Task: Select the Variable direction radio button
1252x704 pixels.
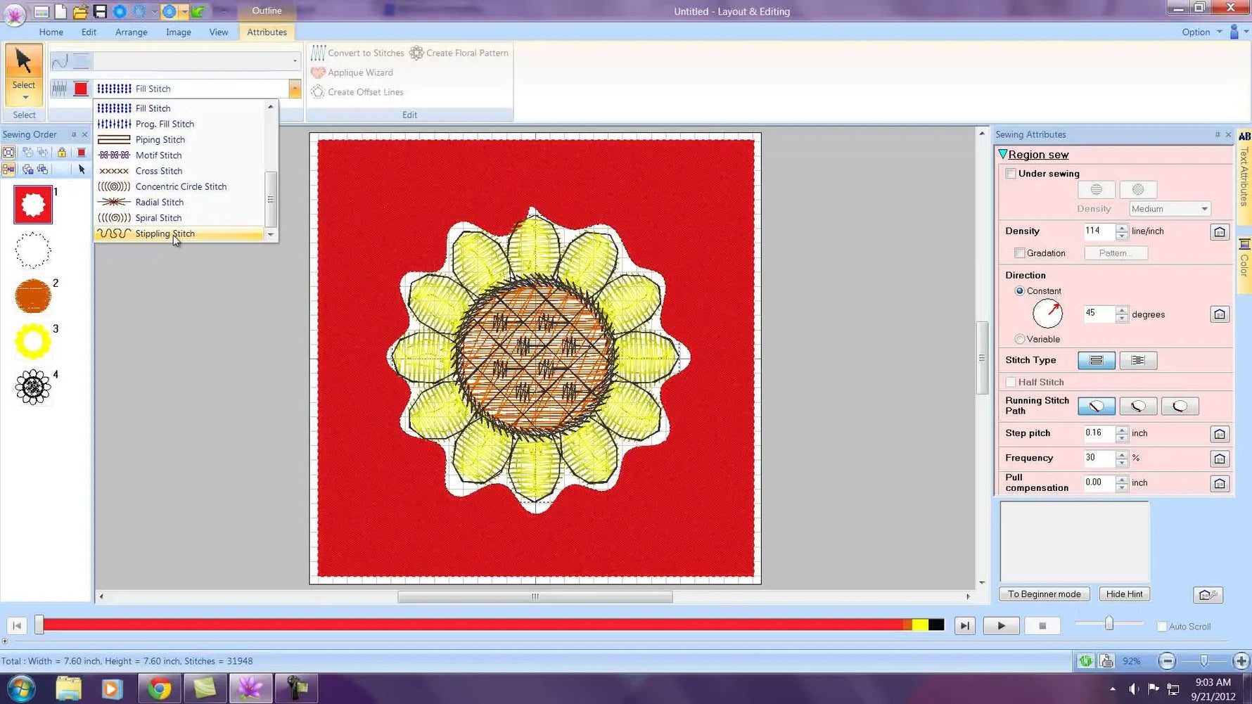Action: 1020,338
